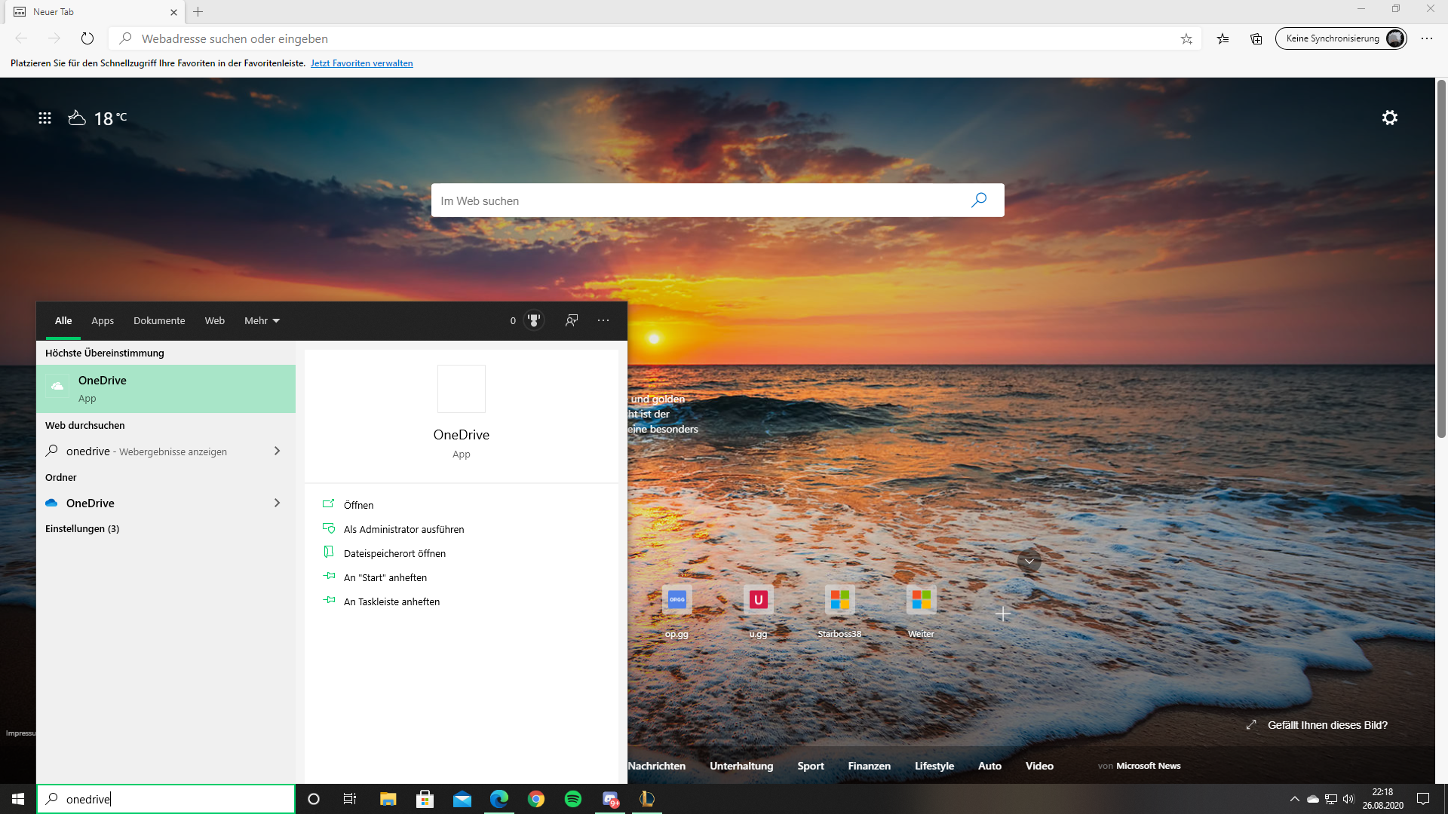Click Gefällt Ihnen dieses Bild? link

coord(1327,725)
